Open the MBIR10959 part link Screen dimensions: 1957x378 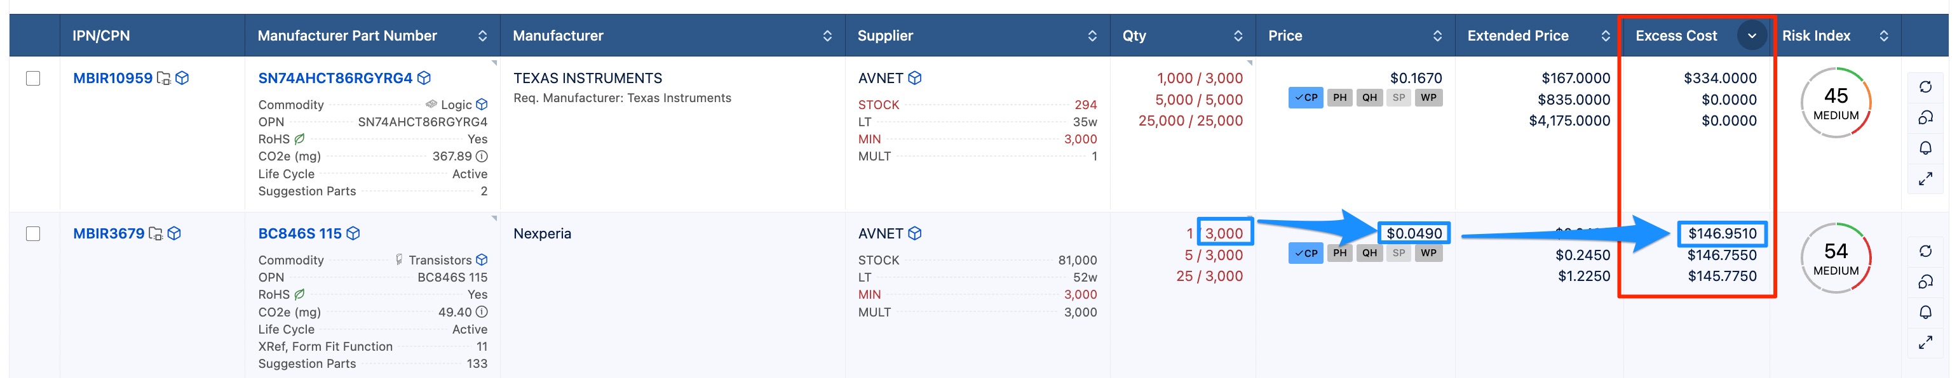click(x=112, y=78)
